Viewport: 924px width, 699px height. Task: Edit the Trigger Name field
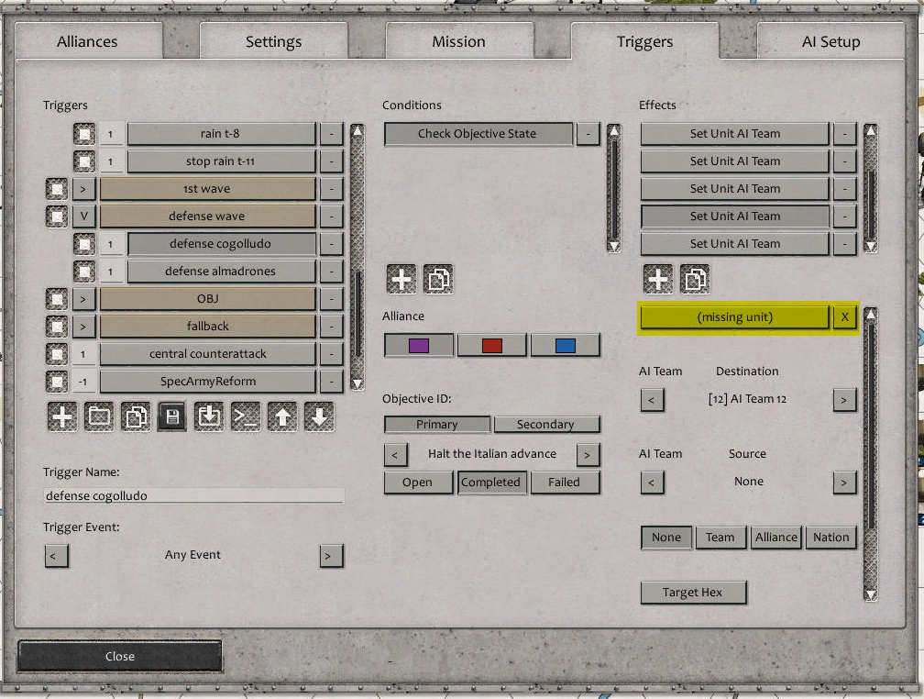[194, 495]
